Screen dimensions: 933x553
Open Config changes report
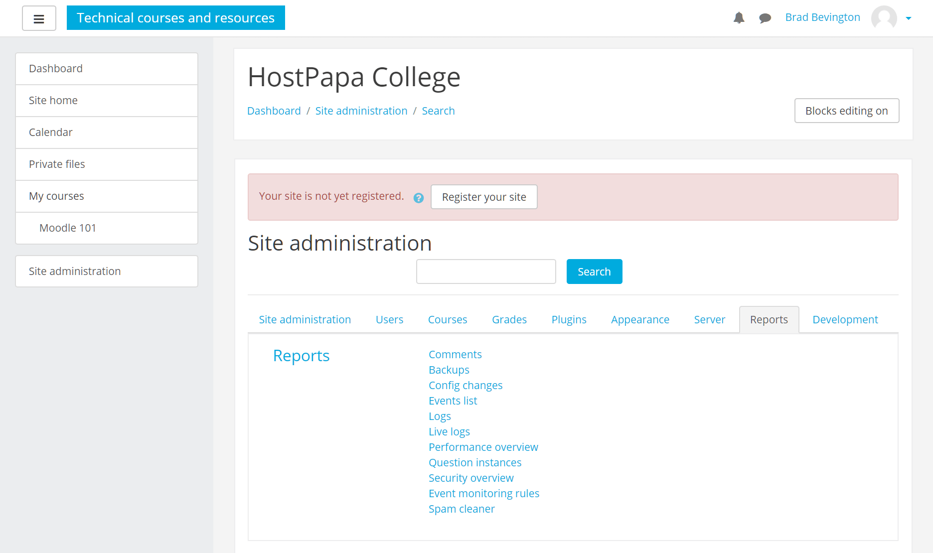click(466, 385)
